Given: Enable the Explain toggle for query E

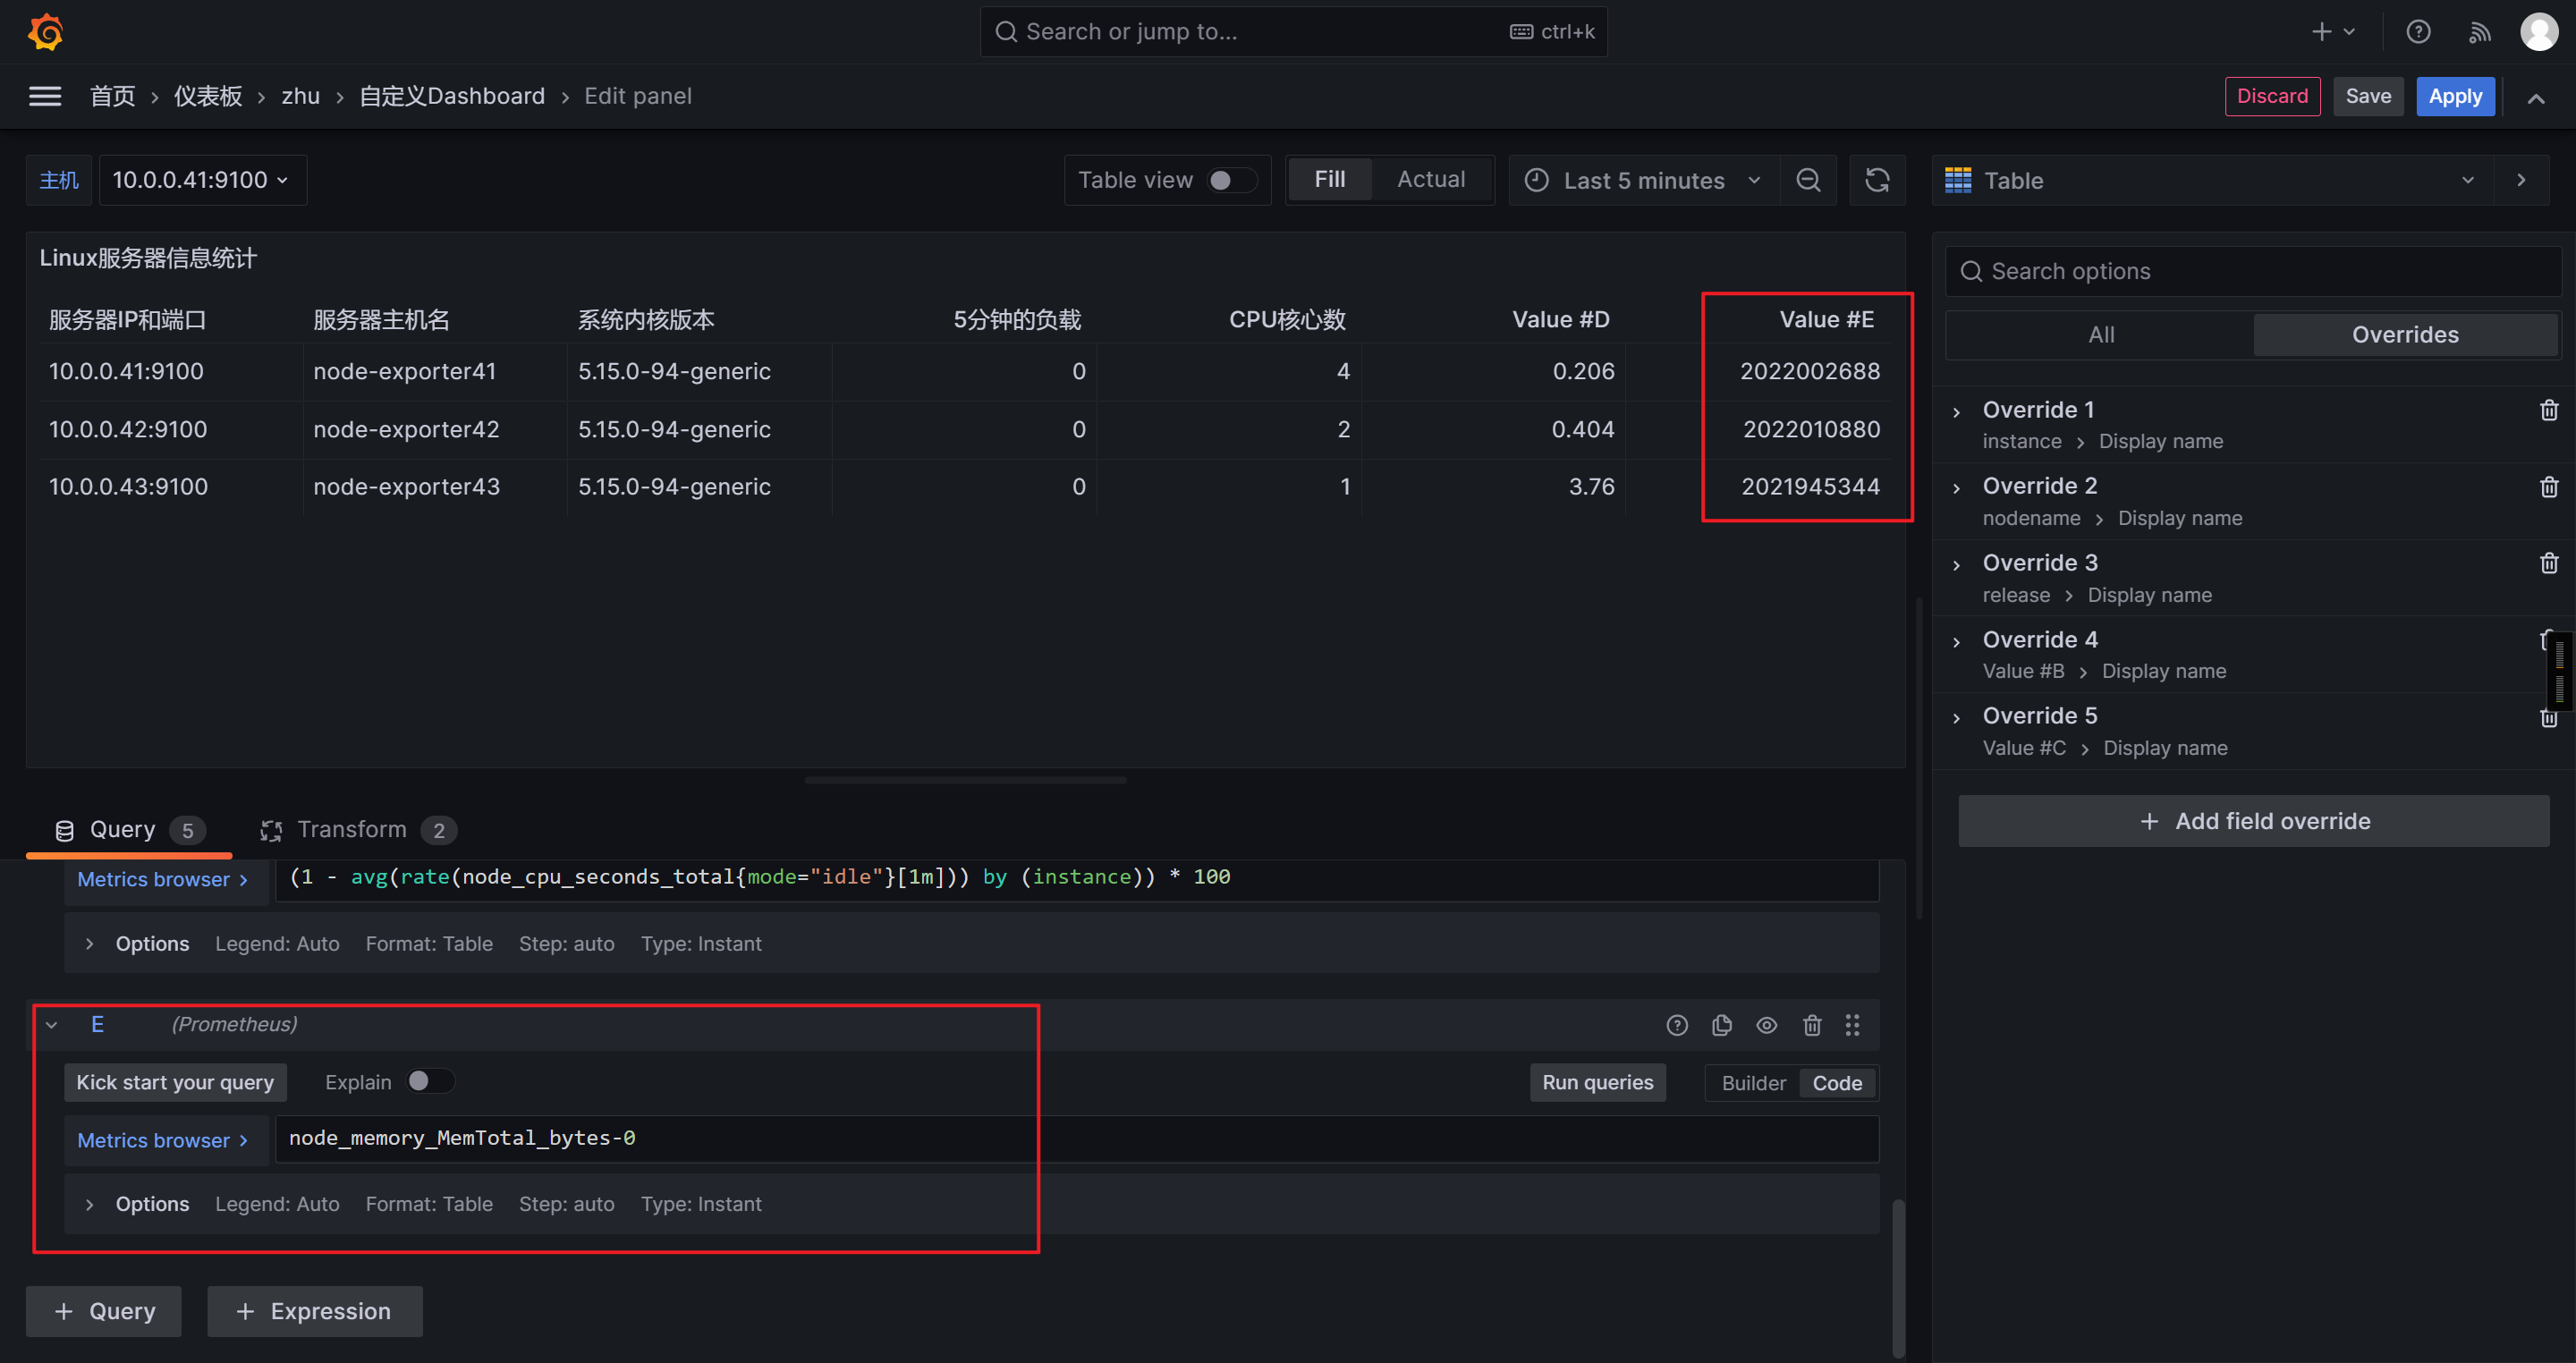Looking at the screenshot, I should 429,1081.
